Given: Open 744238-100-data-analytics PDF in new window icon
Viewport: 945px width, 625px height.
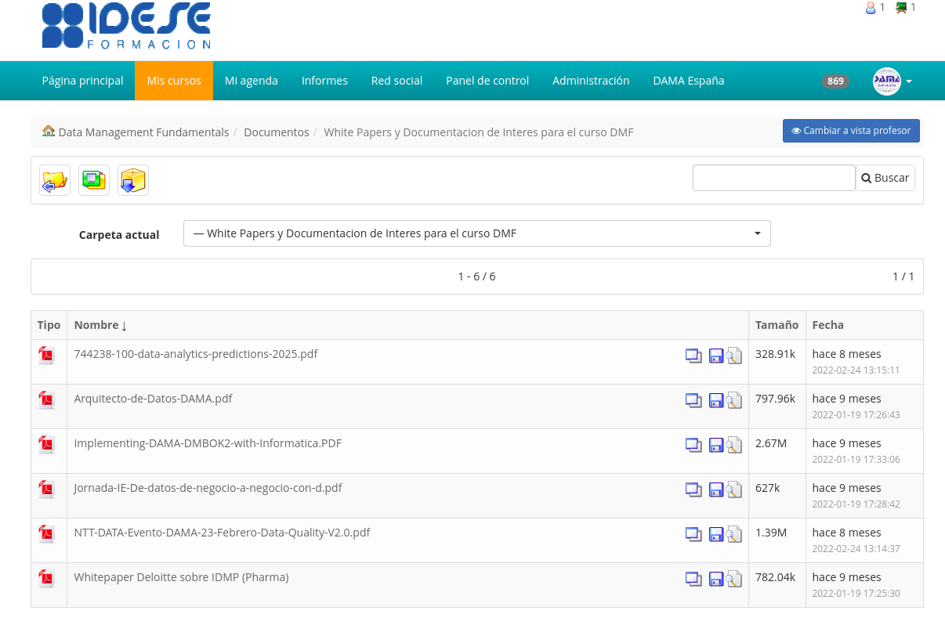Looking at the screenshot, I should pos(693,356).
